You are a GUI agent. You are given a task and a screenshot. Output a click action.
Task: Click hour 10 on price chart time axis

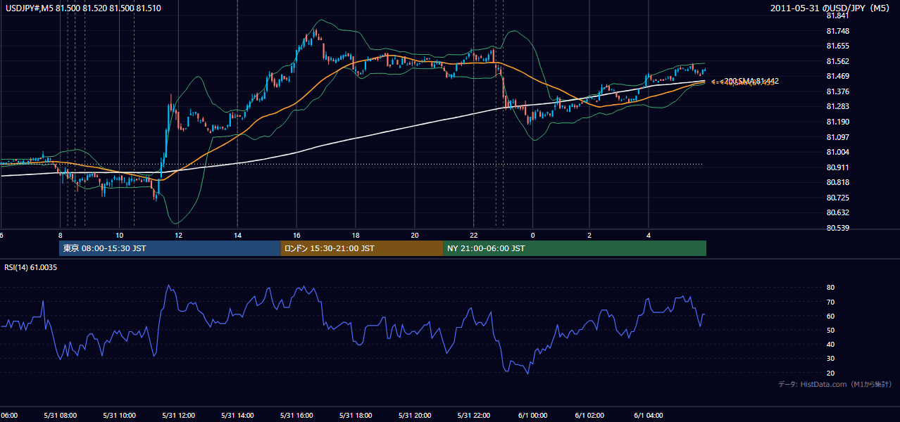119,235
